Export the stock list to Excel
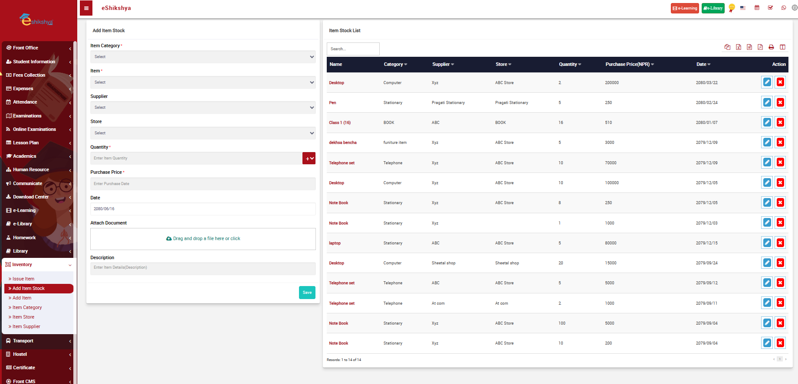This screenshot has width=798, height=384. (738, 47)
